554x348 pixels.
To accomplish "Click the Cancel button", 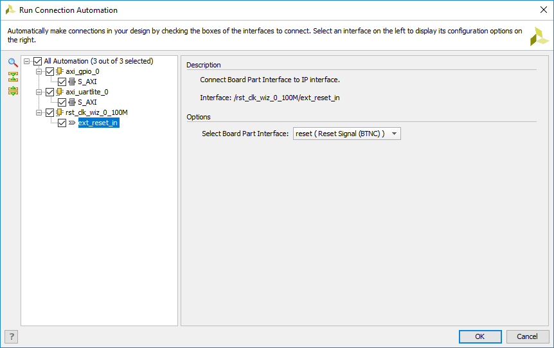I will [527, 336].
